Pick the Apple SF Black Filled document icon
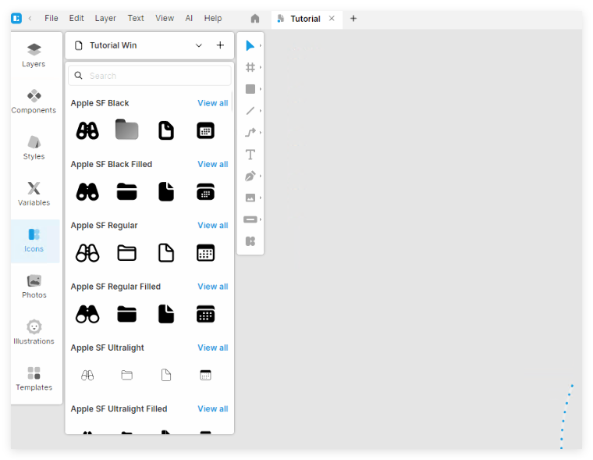The height and width of the screenshot is (460, 593). tap(166, 191)
